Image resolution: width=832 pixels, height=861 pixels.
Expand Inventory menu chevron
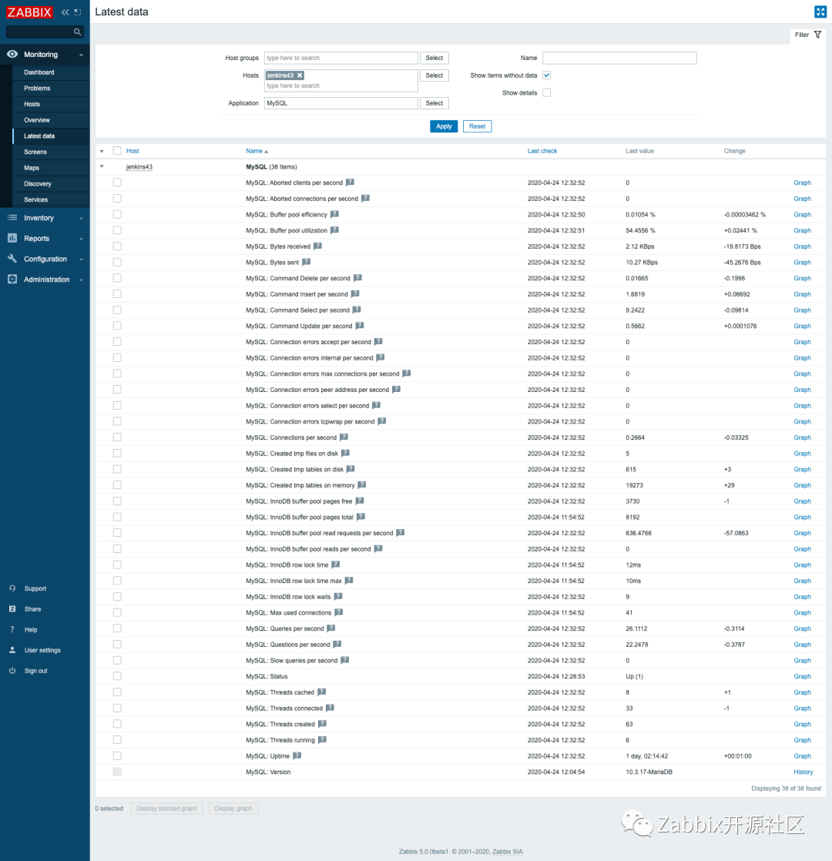point(82,218)
